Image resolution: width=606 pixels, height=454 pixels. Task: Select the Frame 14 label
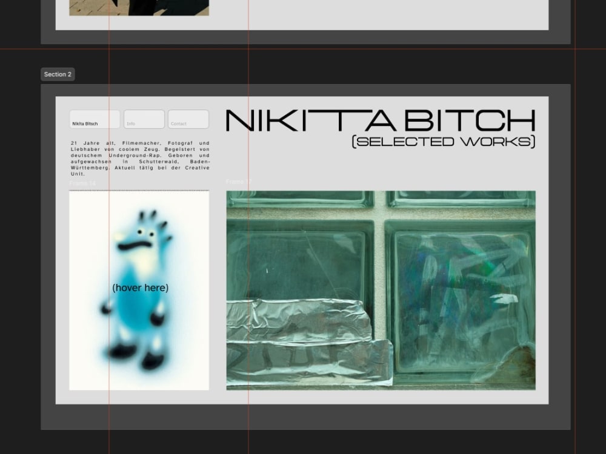click(x=82, y=183)
